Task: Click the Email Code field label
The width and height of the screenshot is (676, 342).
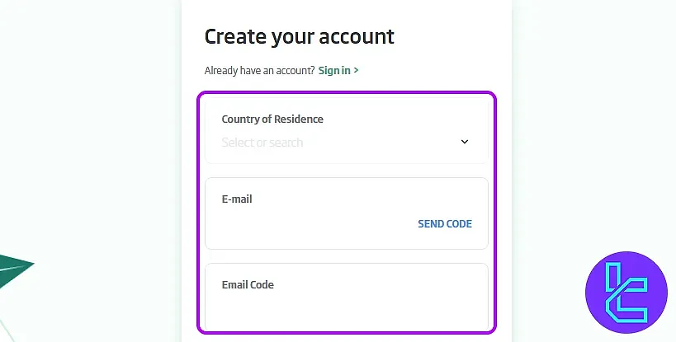Action: tap(248, 285)
